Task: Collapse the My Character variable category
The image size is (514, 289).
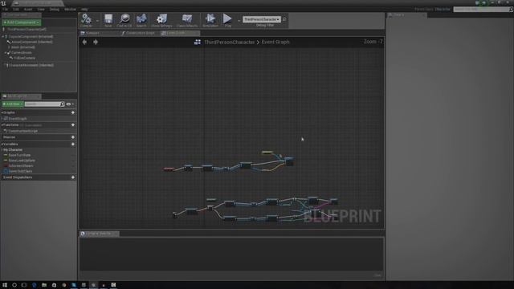Action: [x=2, y=150]
